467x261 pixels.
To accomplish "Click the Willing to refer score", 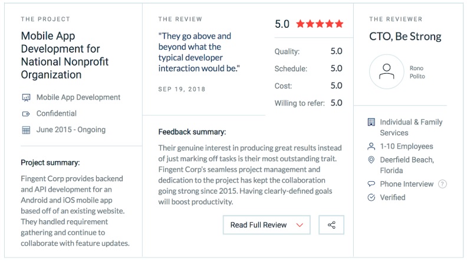I will pos(336,103).
